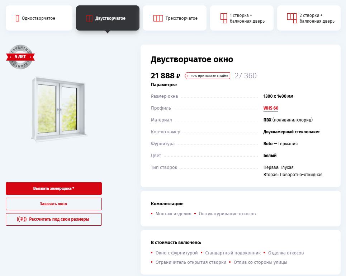Click the 'Заказать окно' button
The width and height of the screenshot is (346, 276).
(x=53, y=204)
